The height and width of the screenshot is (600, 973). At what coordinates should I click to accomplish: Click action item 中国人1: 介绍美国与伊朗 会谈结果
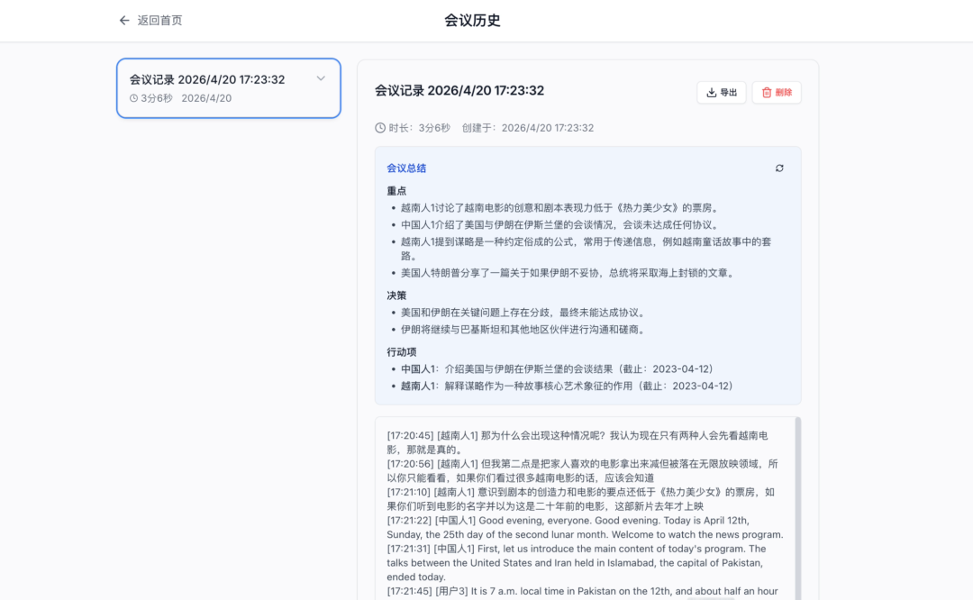coord(559,369)
